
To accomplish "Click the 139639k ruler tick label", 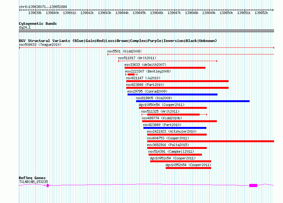I will (35, 13).
